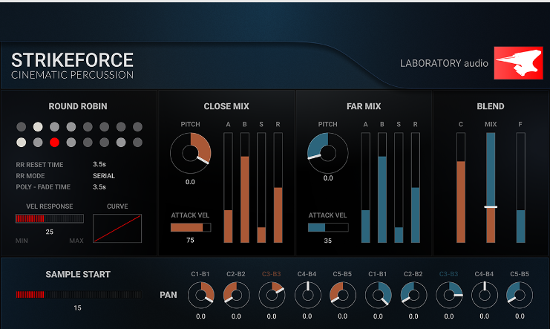
Task: Adjust Close Mix R envelope fader
Action: coord(278,187)
